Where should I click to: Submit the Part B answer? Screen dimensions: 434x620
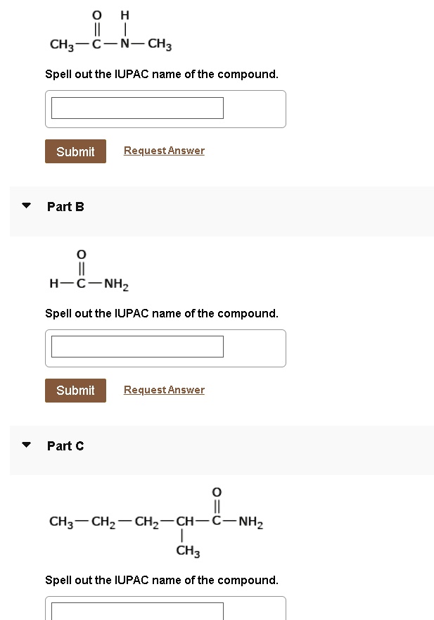click(75, 391)
